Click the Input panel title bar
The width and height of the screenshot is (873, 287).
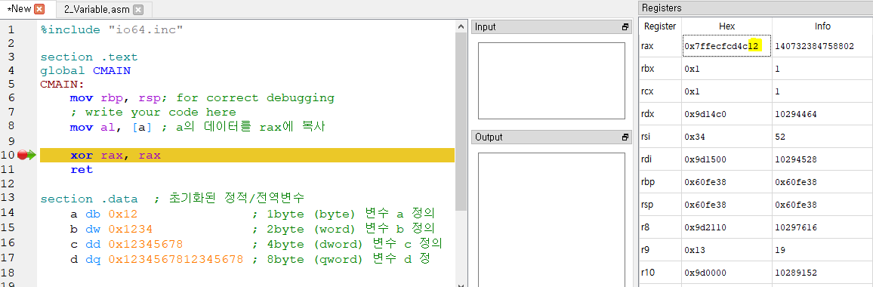[551, 26]
